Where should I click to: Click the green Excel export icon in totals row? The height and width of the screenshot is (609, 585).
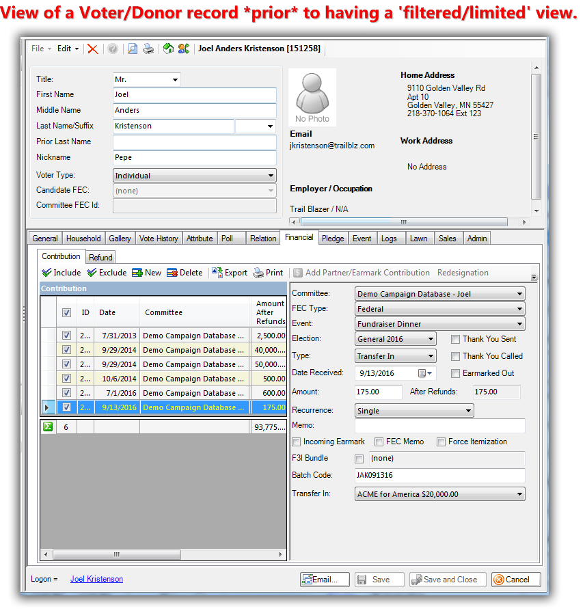48,427
